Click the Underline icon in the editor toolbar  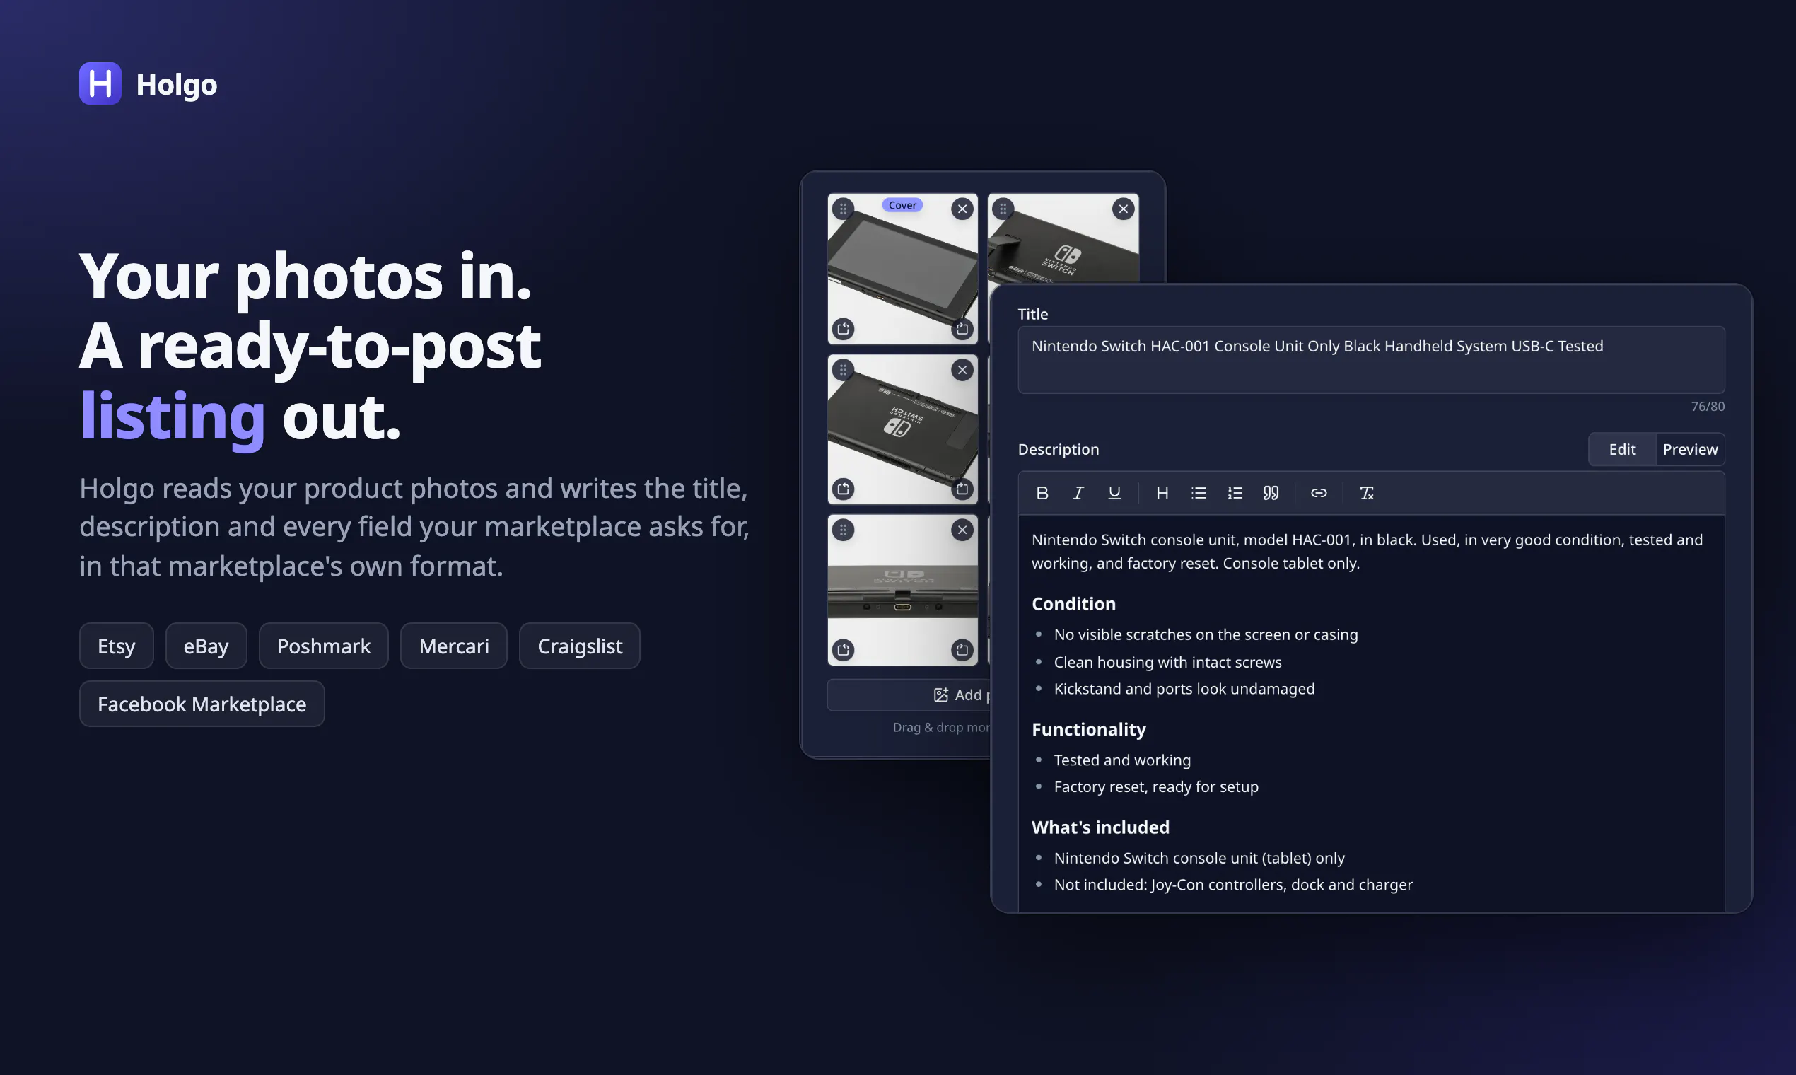1114,494
